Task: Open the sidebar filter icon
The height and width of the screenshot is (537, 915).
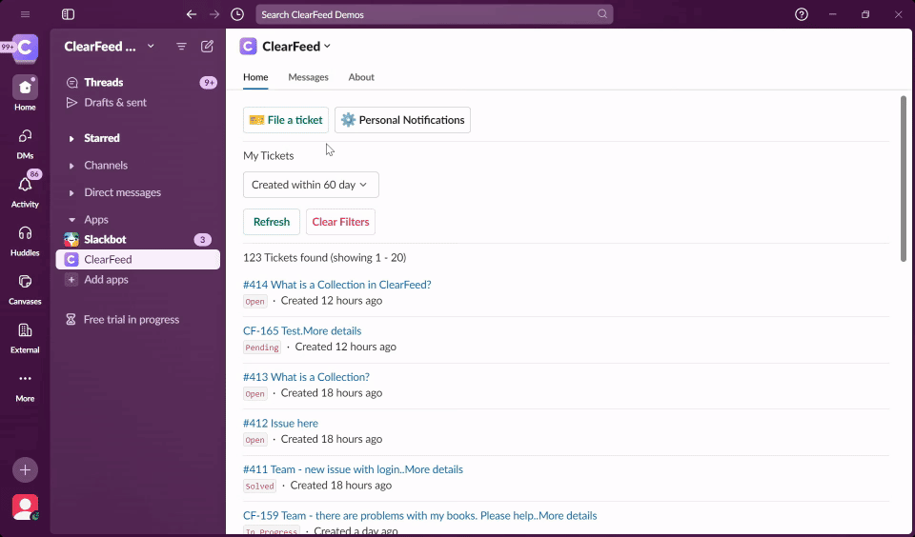Action: click(x=181, y=47)
